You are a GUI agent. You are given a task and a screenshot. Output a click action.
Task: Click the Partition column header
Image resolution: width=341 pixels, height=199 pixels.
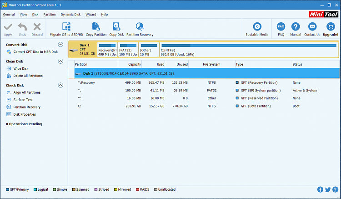[96, 65]
